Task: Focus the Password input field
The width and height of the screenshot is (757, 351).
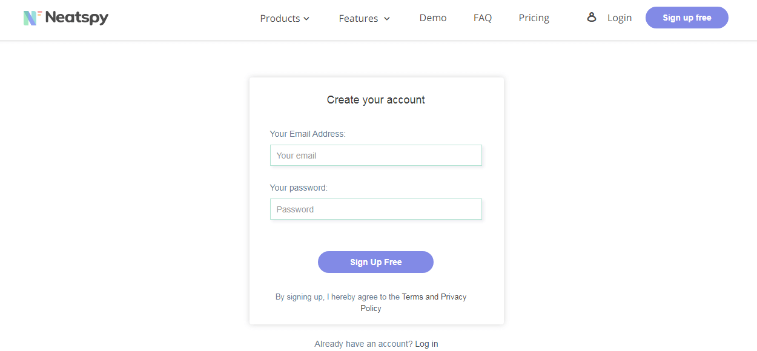Action: 376,209
